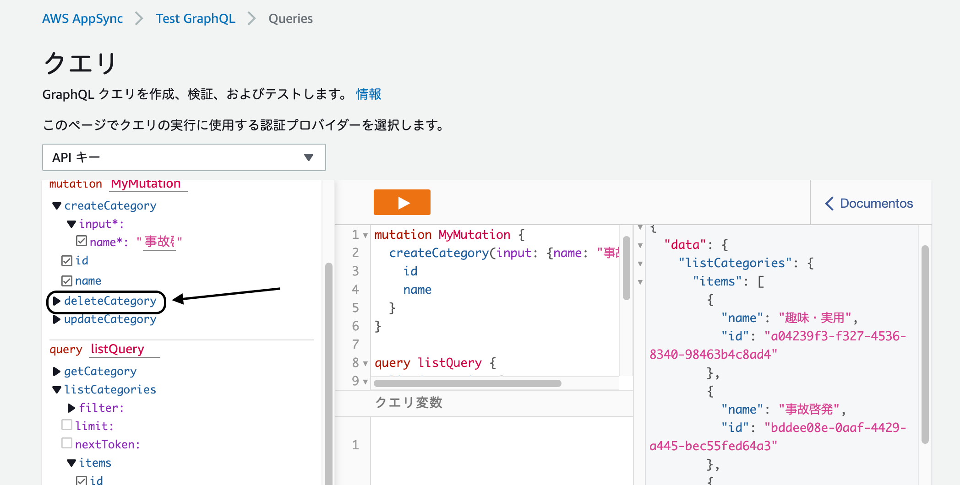
Task: Fold mutation block at editor line 1
Action: pyautogui.click(x=365, y=236)
